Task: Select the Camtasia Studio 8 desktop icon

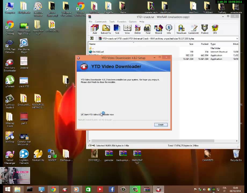Action: tap(10, 102)
